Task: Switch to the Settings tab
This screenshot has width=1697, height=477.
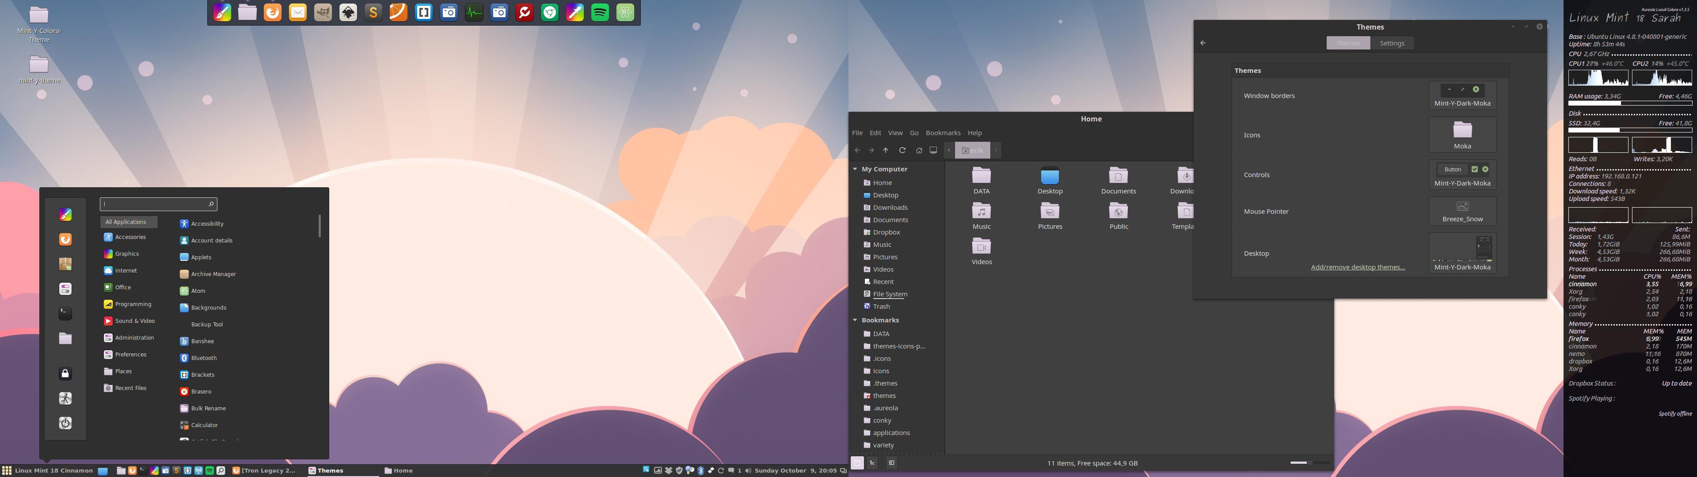Action: 1392,43
